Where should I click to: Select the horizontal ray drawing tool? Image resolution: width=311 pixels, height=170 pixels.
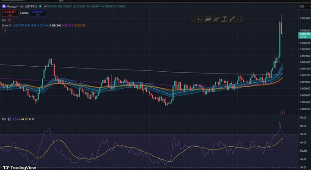click(200, 19)
